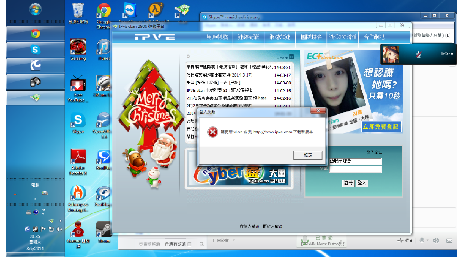457x257 pixels.
Task: Click the 註冊 register button
Action: point(348,183)
